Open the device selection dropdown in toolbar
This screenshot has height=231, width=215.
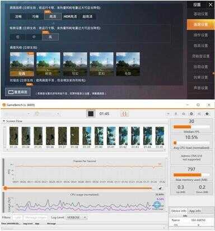(17, 114)
